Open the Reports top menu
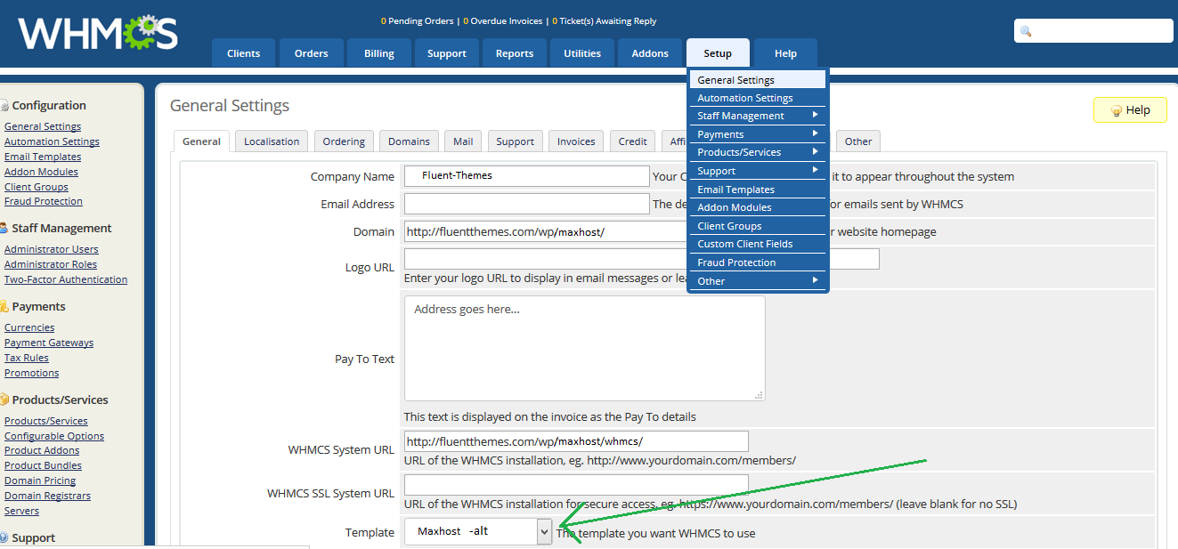The height and width of the screenshot is (549, 1178). coord(514,53)
